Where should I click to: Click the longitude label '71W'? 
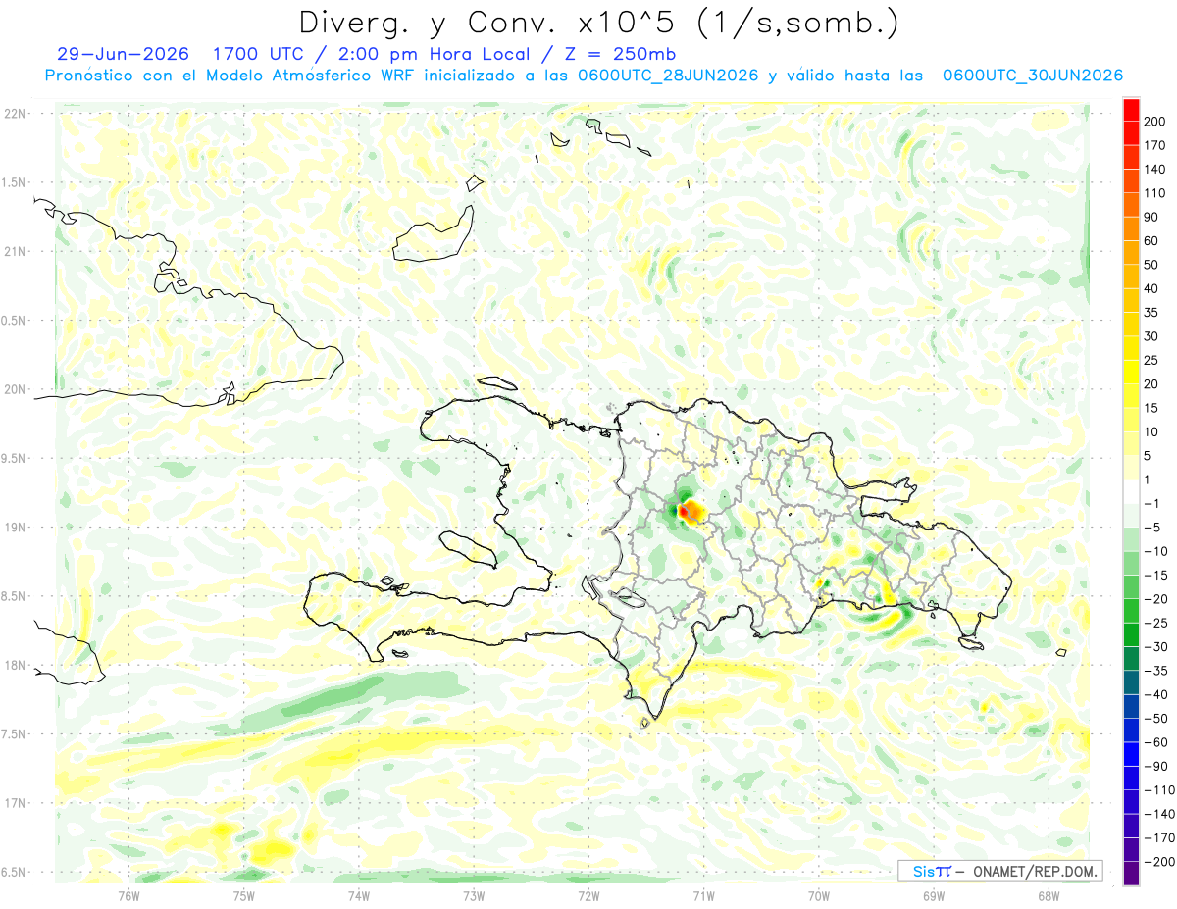pos(703,895)
